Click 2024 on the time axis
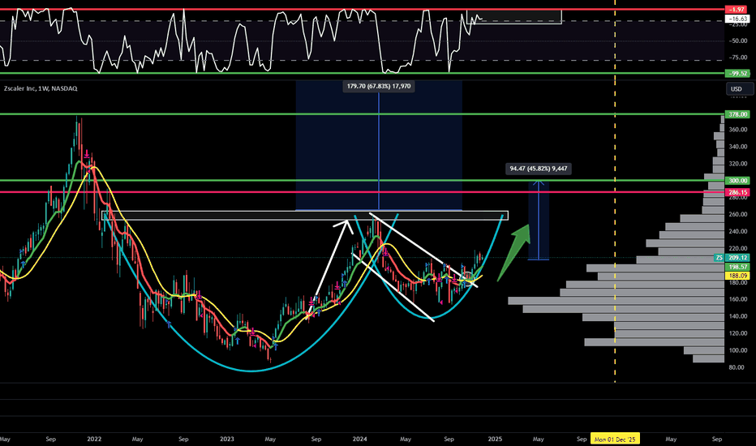Viewport: 756px width, 446px height. tap(359, 439)
